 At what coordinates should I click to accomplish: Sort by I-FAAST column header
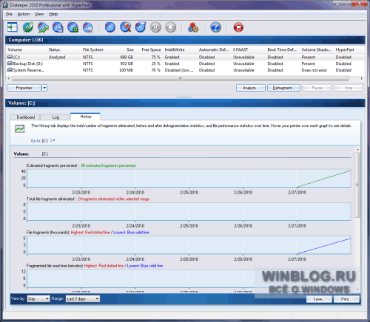point(249,49)
